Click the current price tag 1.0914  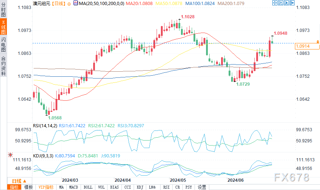307,46
